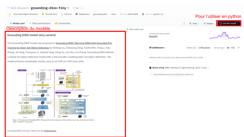Open the Grounding DINO paper title link

pos(84,43)
